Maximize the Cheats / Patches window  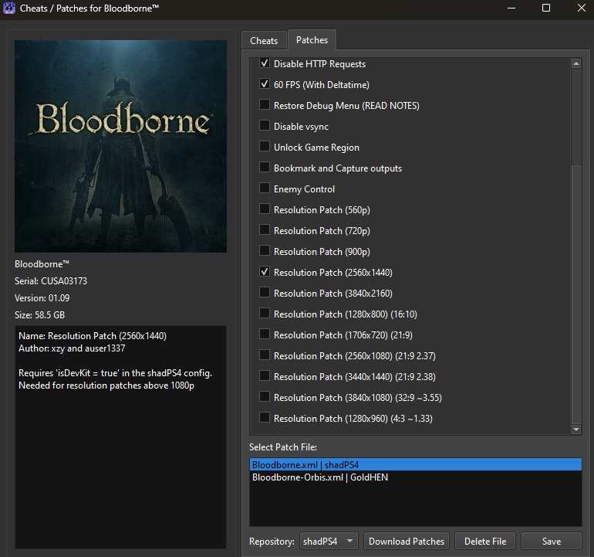(546, 8)
